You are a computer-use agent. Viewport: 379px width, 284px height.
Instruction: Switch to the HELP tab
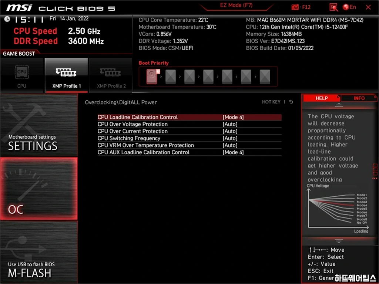(322, 98)
